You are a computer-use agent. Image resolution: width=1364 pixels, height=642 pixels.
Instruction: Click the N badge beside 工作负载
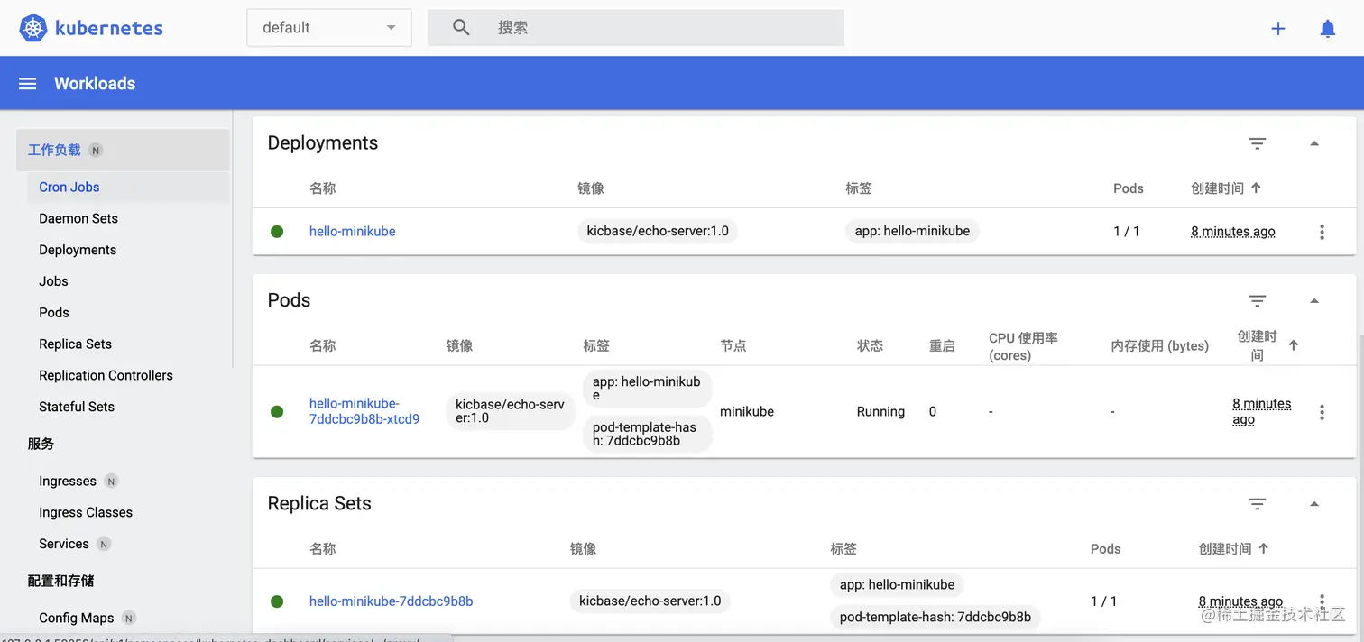click(96, 151)
